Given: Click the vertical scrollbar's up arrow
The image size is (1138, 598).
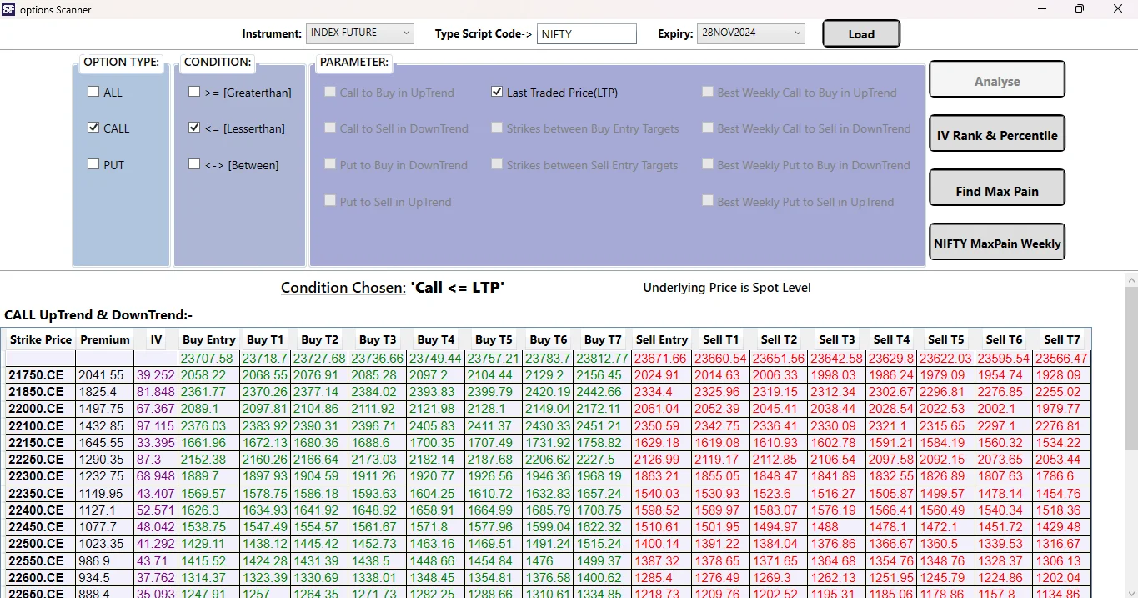Looking at the screenshot, I should (x=1131, y=279).
